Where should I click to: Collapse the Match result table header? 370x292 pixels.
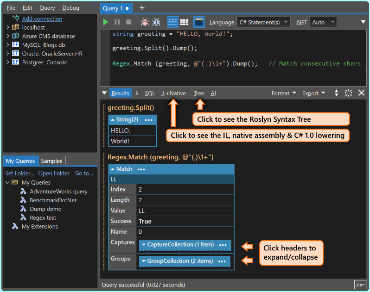[124, 169]
